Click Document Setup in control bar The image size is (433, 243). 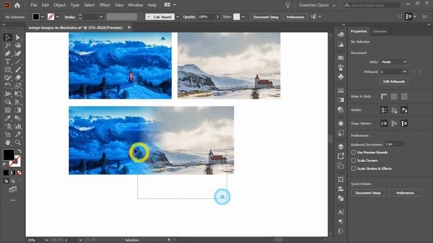tap(266, 17)
